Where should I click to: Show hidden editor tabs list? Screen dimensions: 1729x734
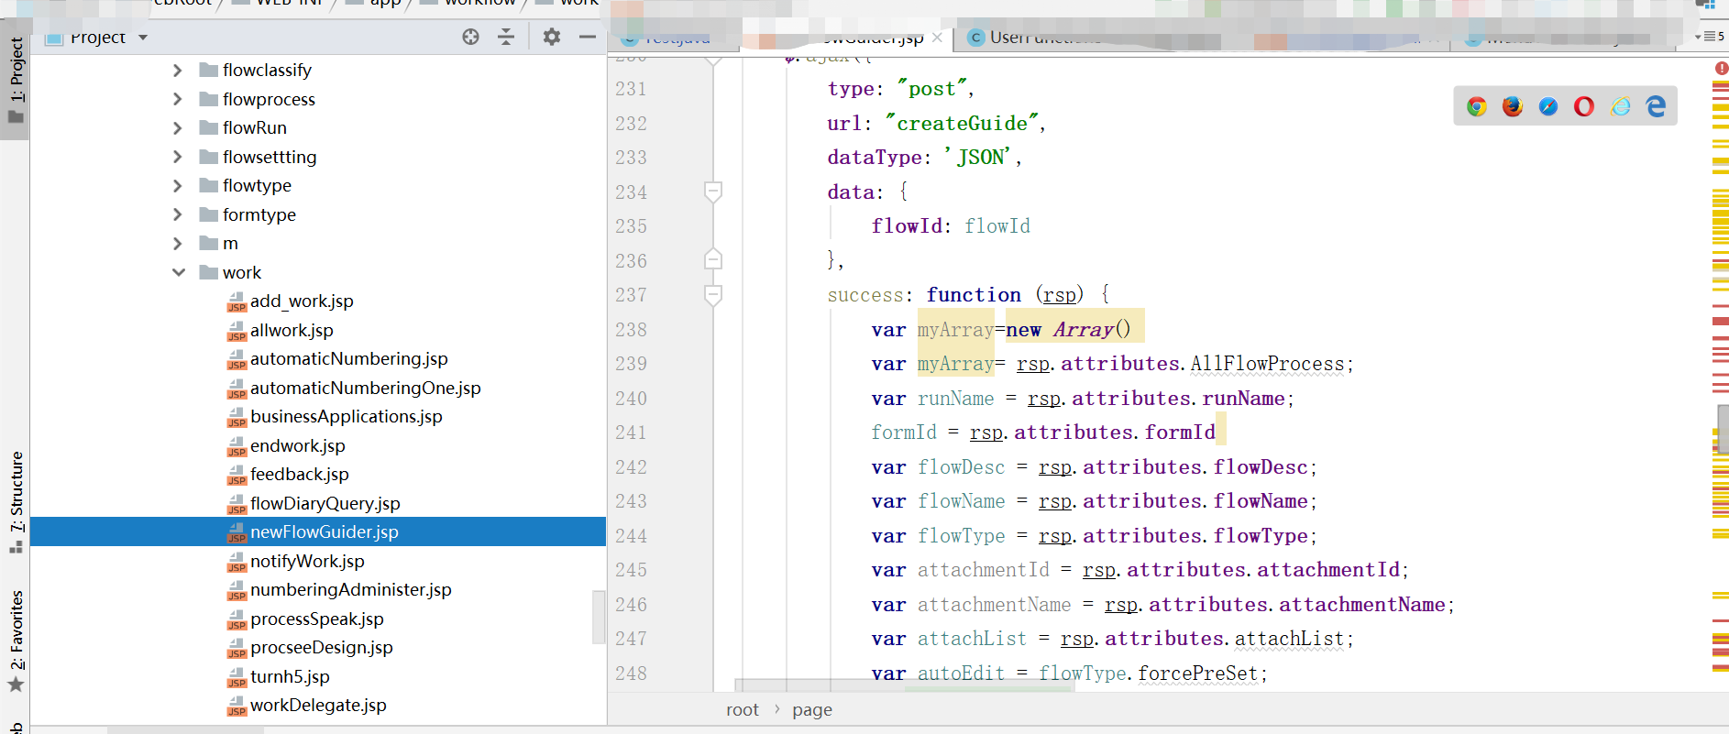[x=1710, y=37]
